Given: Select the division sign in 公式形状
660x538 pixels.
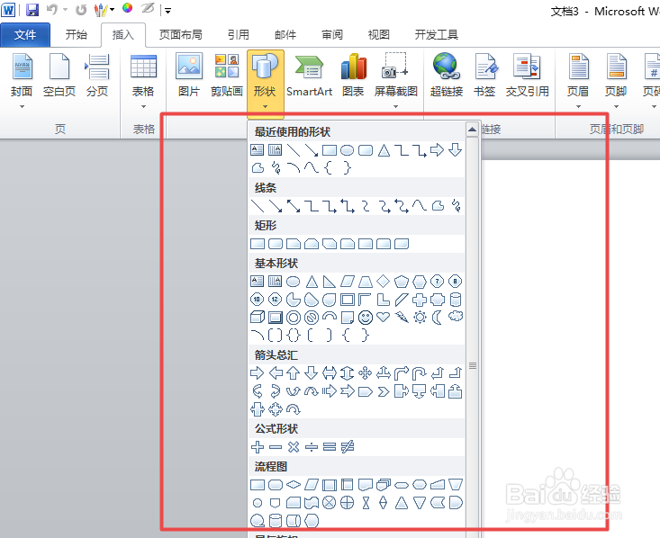Looking at the screenshot, I should tap(312, 447).
